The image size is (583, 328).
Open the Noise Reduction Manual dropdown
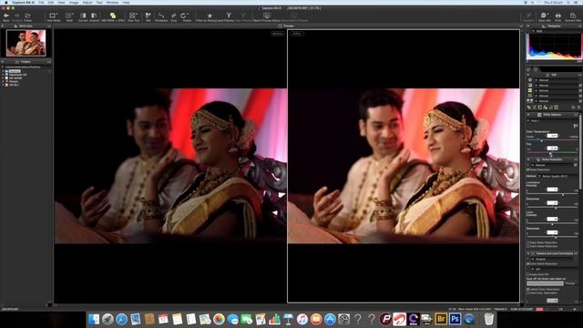click(553, 165)
